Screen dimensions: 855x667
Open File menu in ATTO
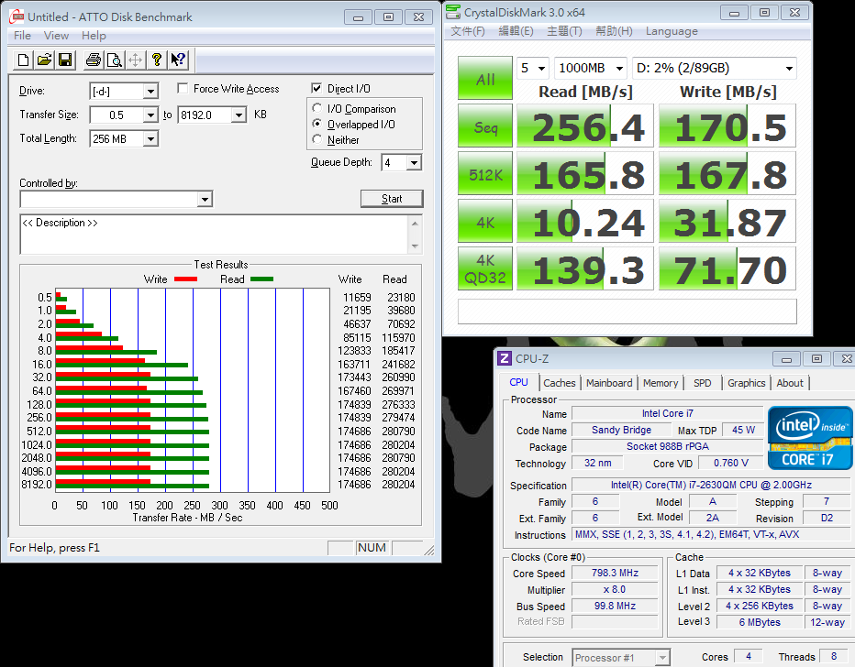pyautogui.click(x=22, y=36)
